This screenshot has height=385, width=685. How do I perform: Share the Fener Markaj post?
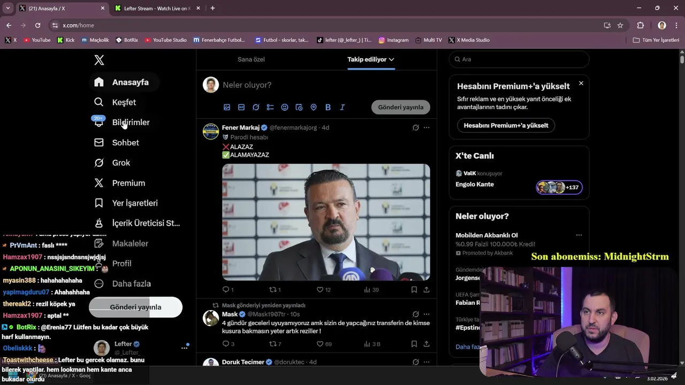tap(427, 290)
